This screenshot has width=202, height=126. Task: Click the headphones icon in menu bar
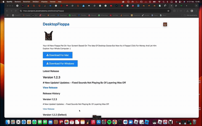pos(171,2)
